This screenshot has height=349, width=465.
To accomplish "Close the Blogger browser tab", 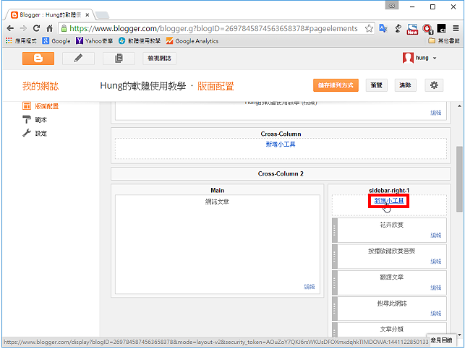I will 88,15.
